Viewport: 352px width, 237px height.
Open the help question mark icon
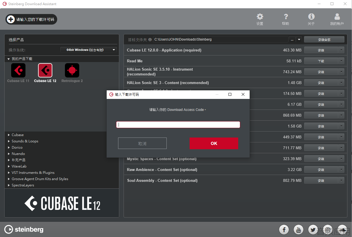pos(286,17)
